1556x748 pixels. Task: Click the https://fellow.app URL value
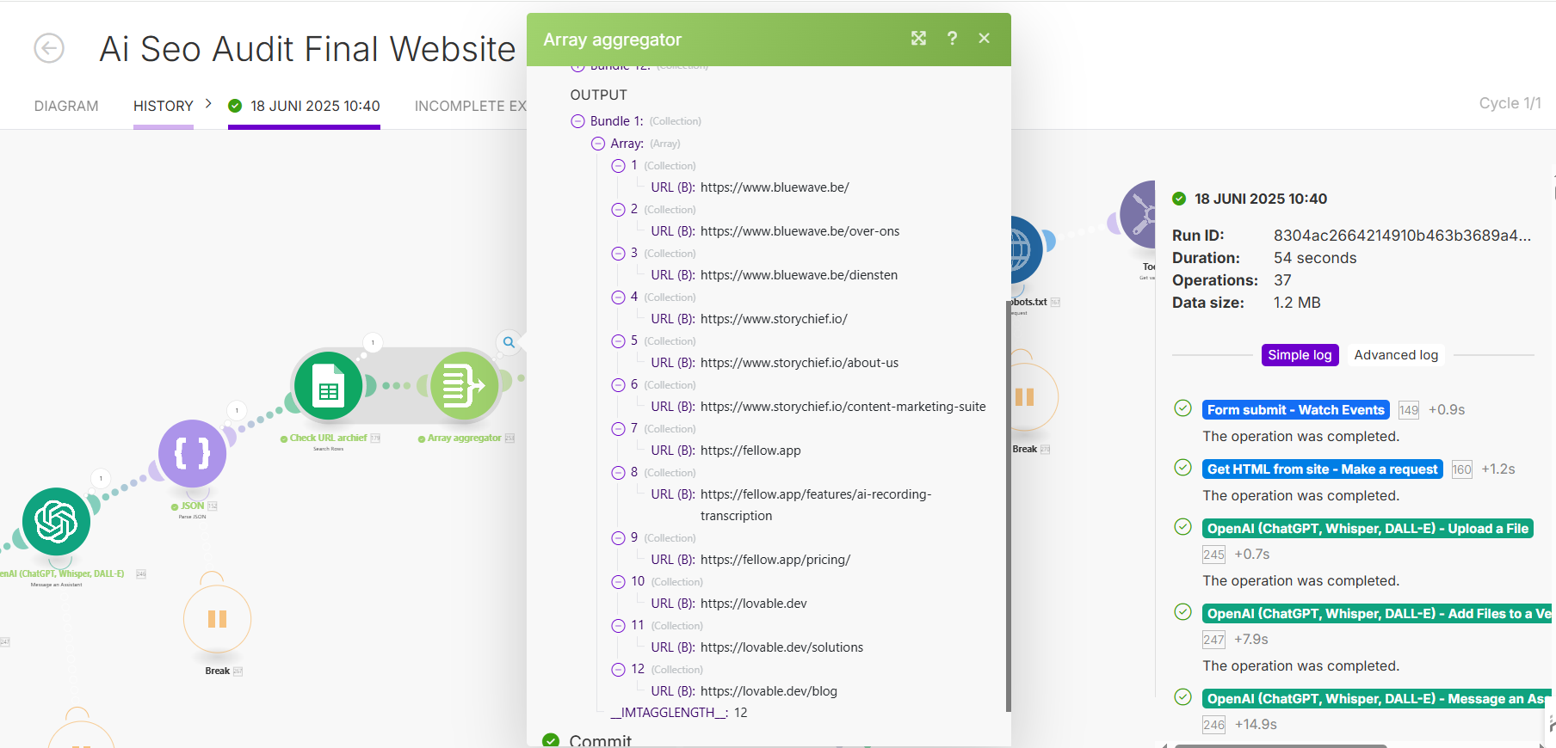point(750,451)
